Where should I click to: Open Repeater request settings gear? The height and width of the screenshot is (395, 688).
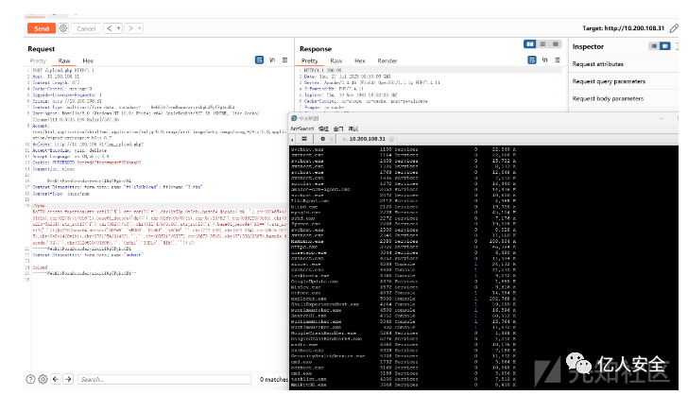[63, 28]
